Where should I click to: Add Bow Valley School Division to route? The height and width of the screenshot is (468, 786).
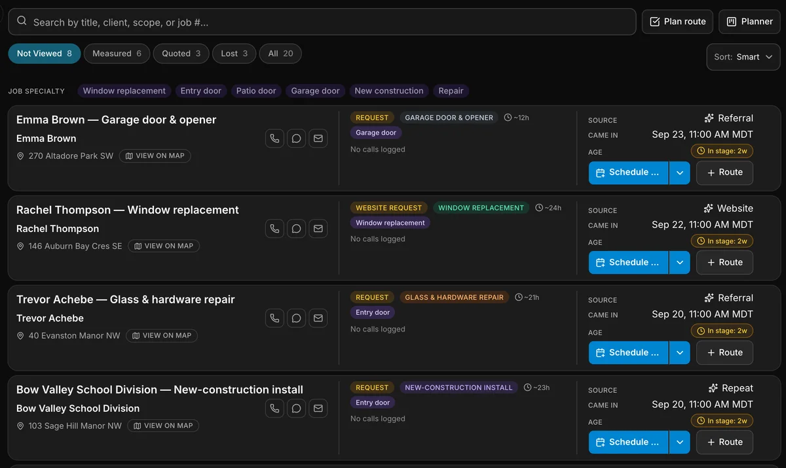click(x=724, y=443)
